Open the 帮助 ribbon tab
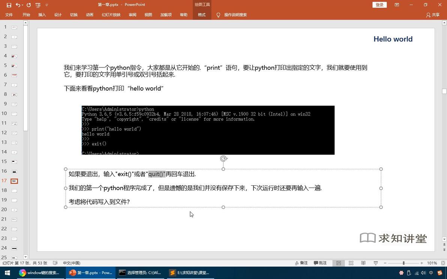 click(184, 15)
